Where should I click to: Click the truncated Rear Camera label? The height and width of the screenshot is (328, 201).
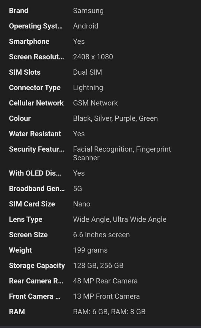click(x=36, y=281)
